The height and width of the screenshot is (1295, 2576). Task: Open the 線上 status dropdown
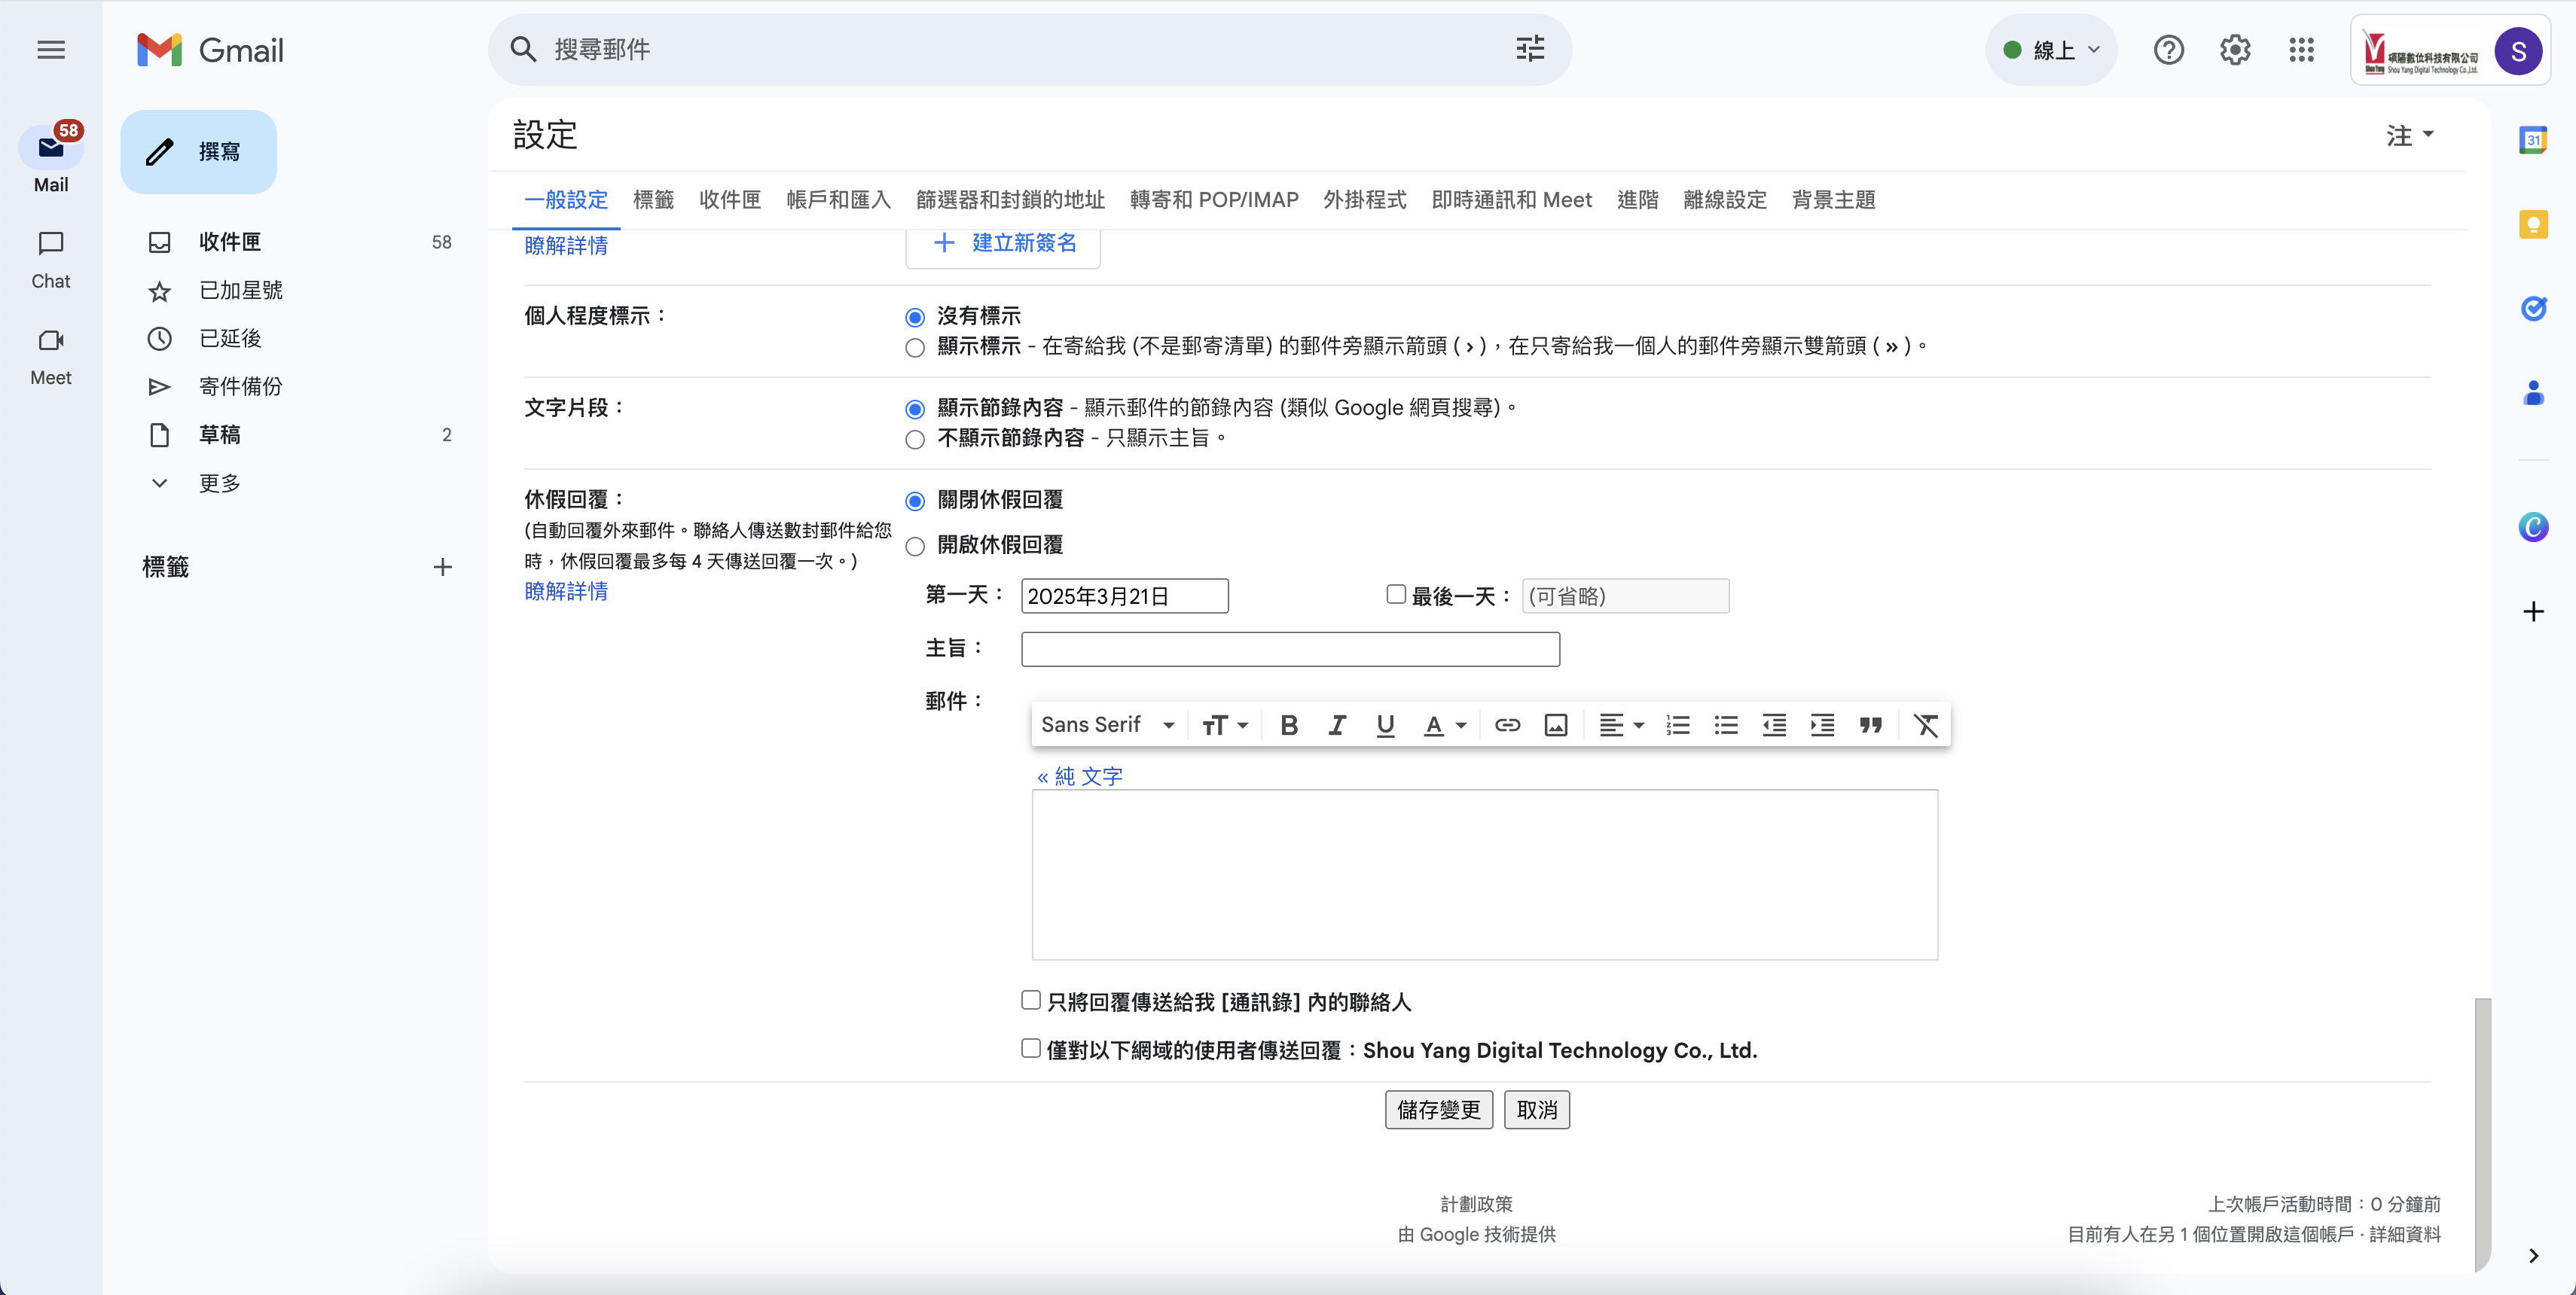pyautogui.click(x=2051, y=50)
